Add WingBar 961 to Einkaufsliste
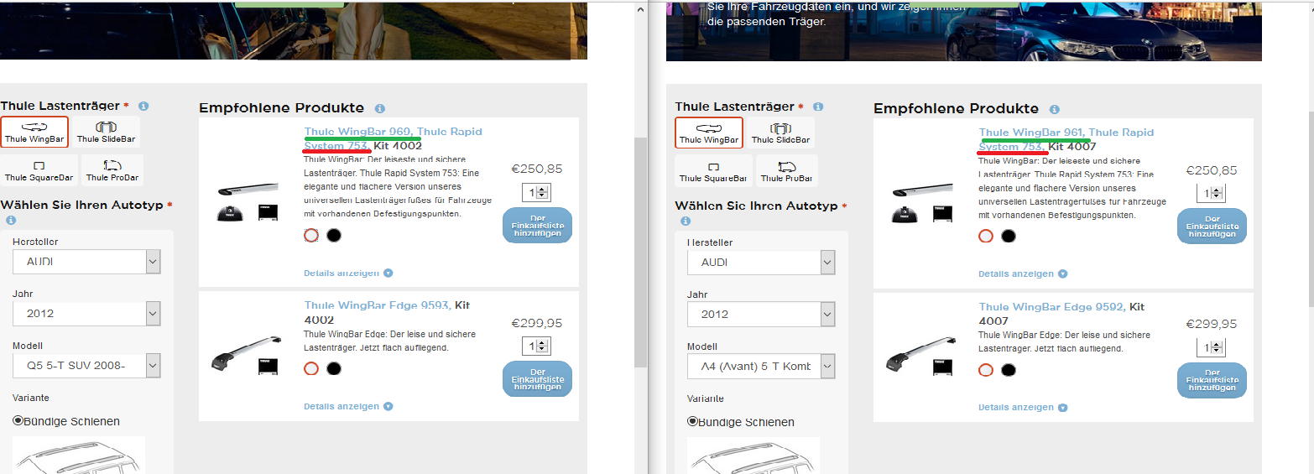Image resolution: width=1314 pixels, height=474 pixels. [1212, 226]
